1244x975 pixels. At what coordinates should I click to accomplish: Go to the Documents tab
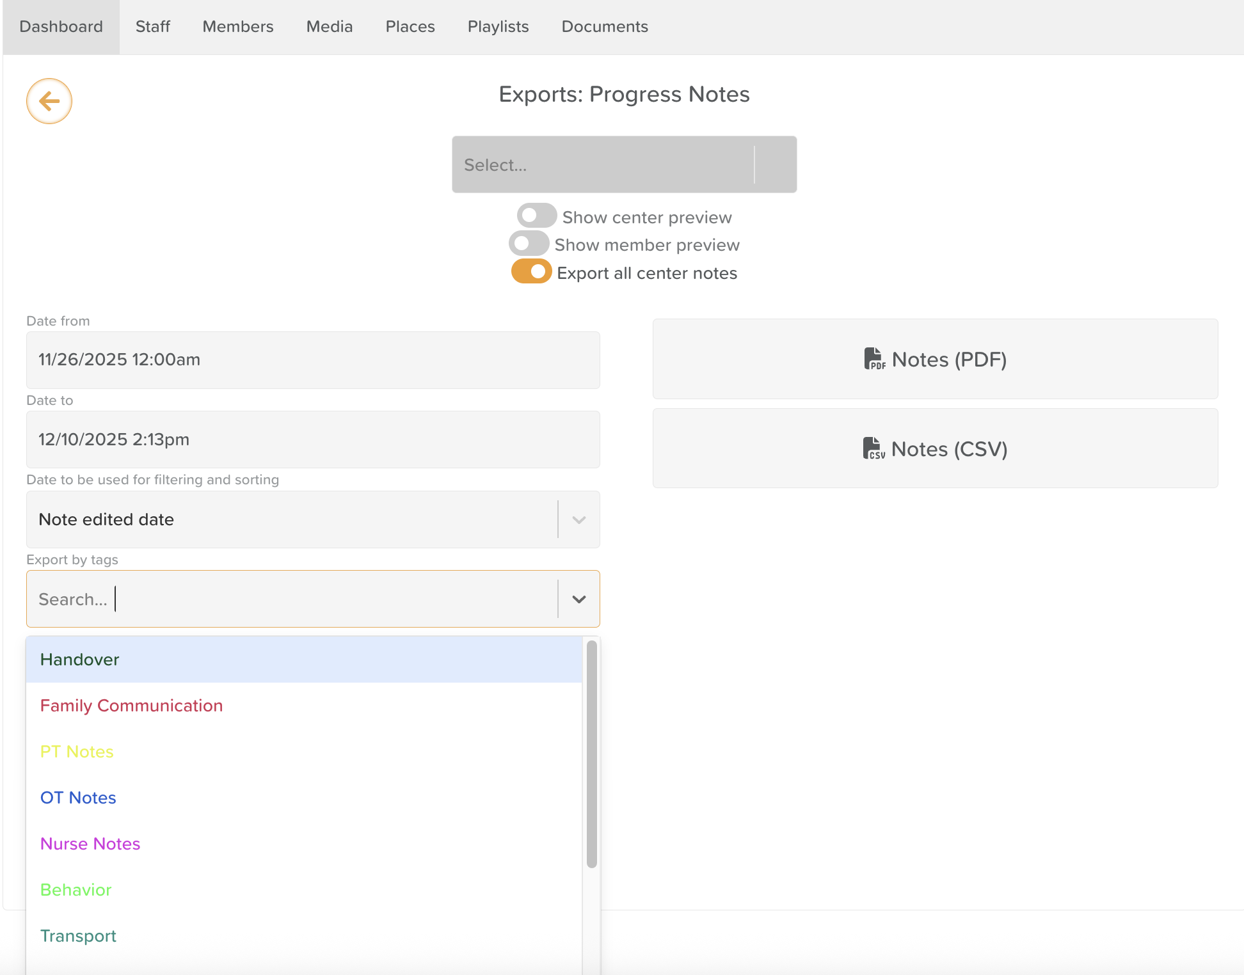coord(605,27)
